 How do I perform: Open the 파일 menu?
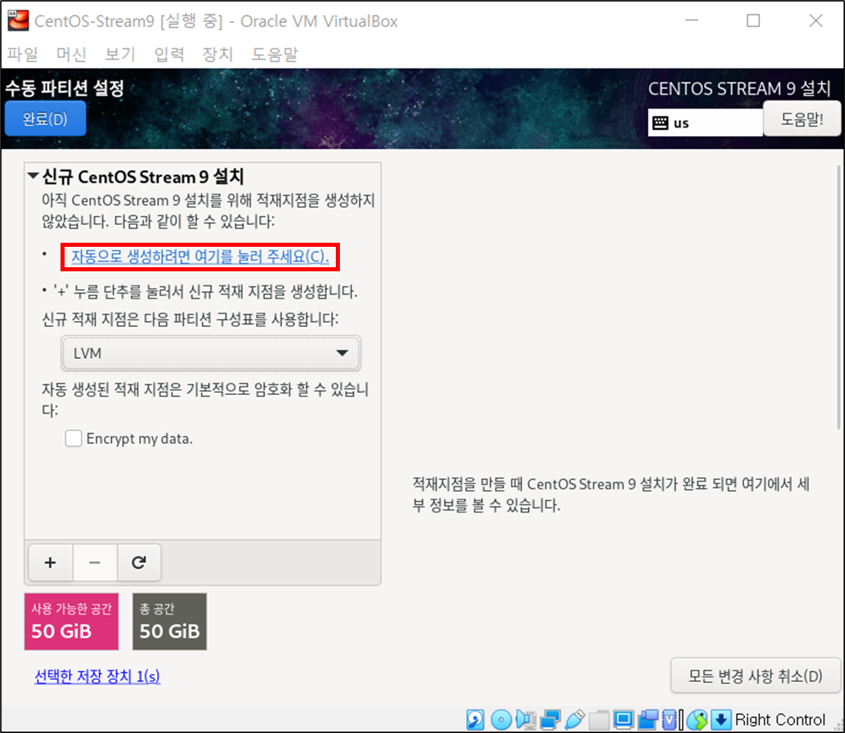[x=22, y=54]
